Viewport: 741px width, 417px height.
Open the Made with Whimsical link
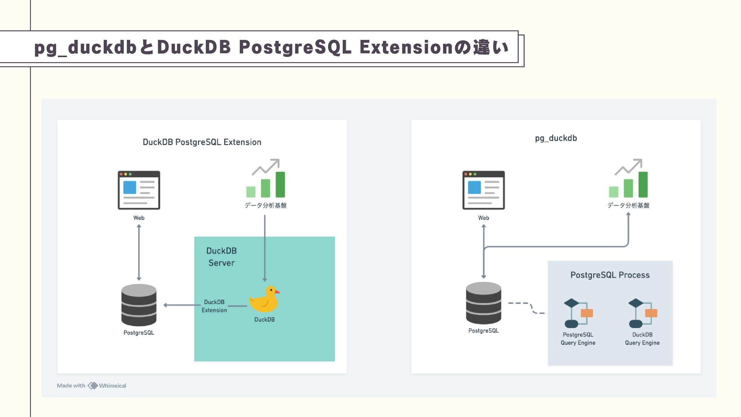click(92, 386)
